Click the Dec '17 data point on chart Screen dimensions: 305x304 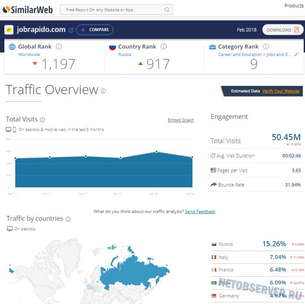click(120, 158)
